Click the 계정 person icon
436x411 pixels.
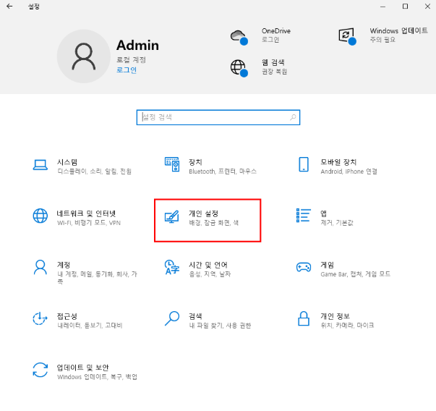pos(40,268)
